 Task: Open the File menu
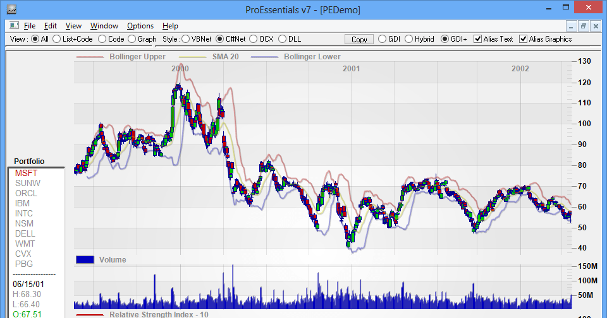point(30,26)
